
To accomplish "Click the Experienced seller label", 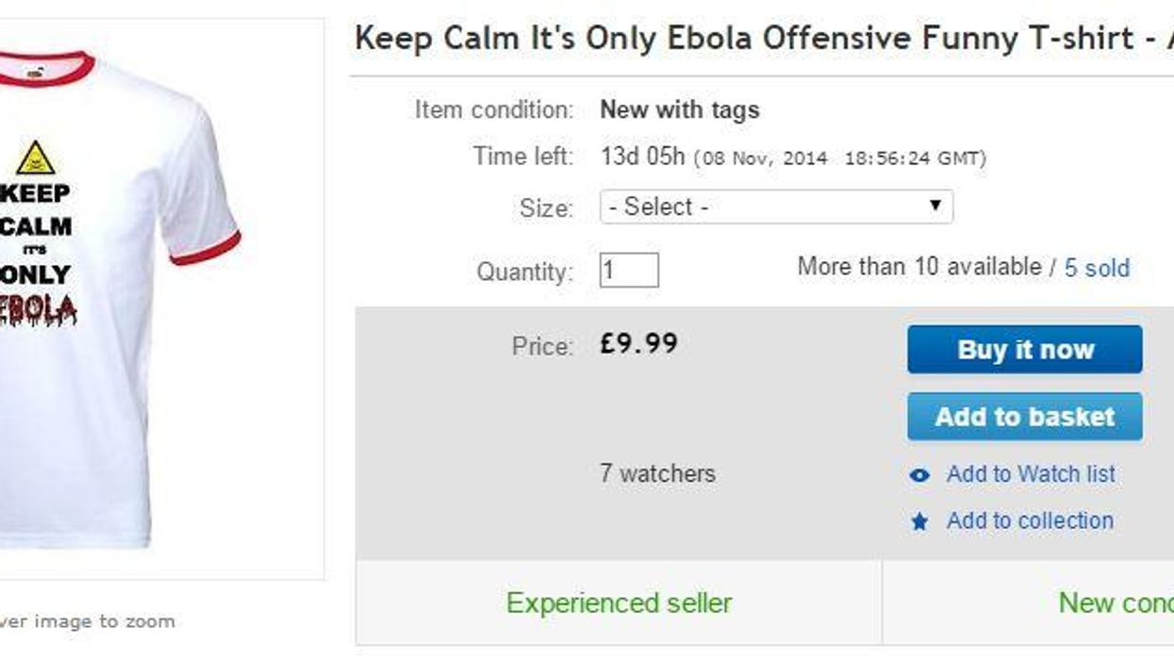I will click(619, 602).
